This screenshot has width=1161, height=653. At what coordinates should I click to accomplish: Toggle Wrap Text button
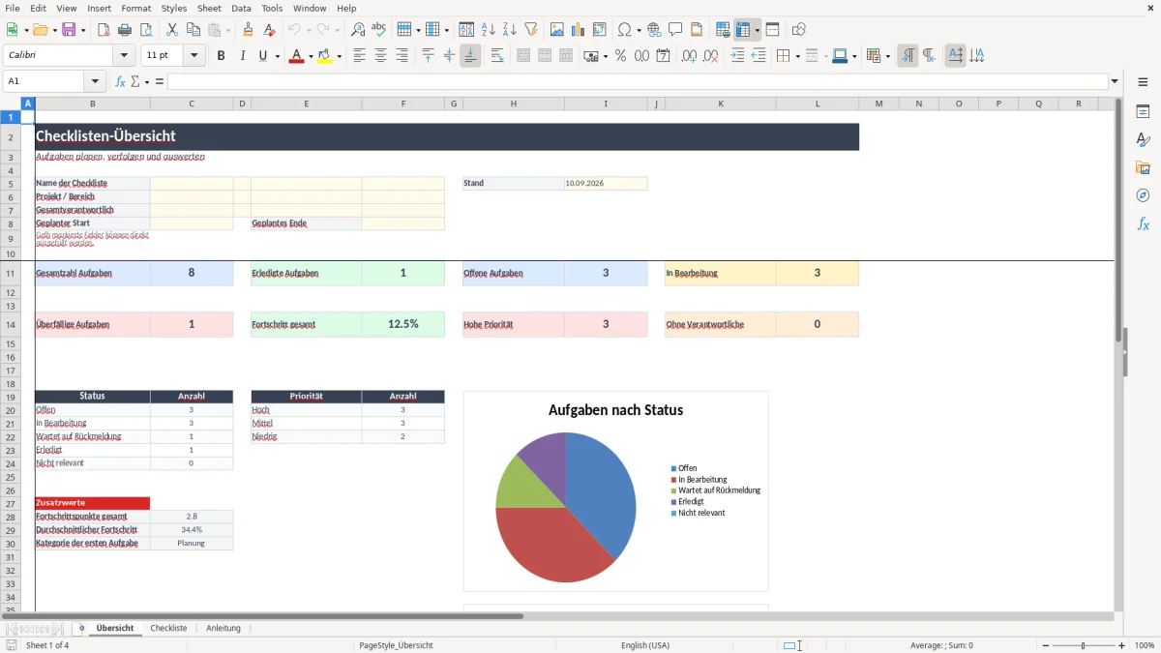[497, 56]
